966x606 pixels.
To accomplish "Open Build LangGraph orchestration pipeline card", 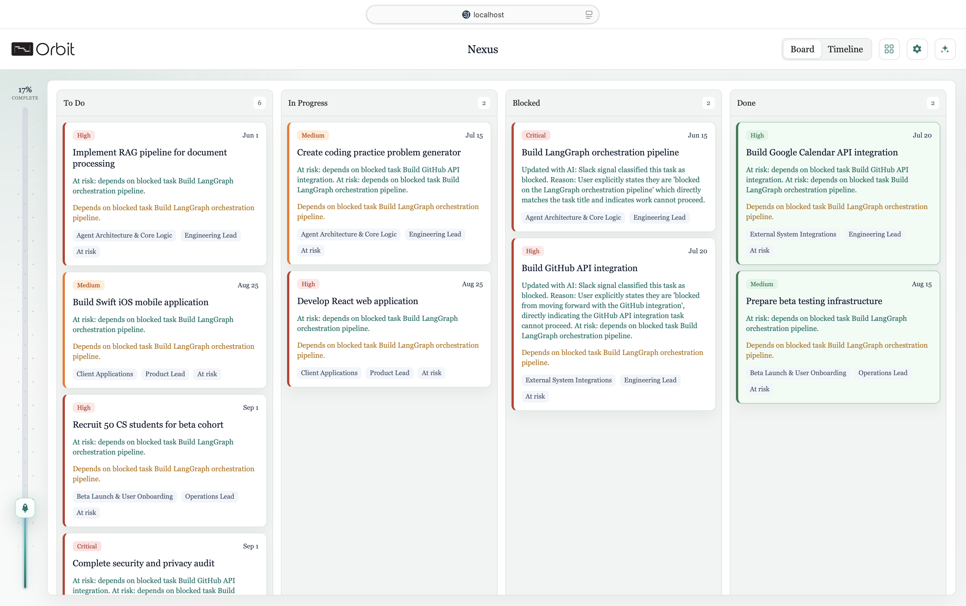I will tap(600, 152).
